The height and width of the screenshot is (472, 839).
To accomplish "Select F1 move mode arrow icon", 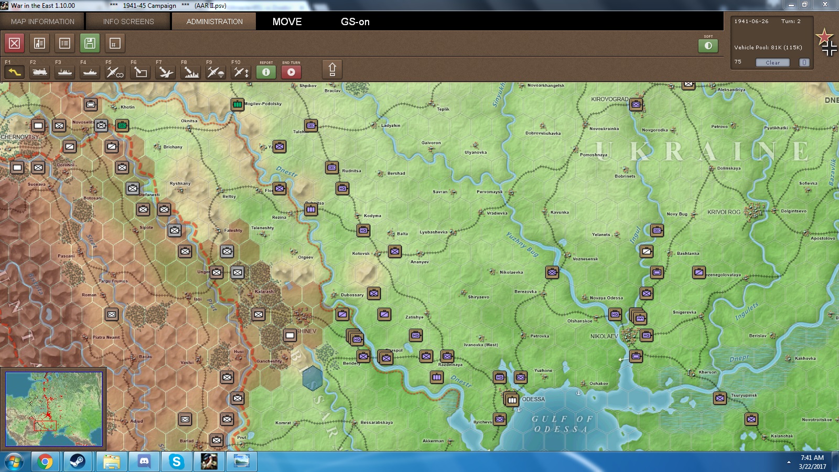I will pyautogui.click(x=15, y=72).
